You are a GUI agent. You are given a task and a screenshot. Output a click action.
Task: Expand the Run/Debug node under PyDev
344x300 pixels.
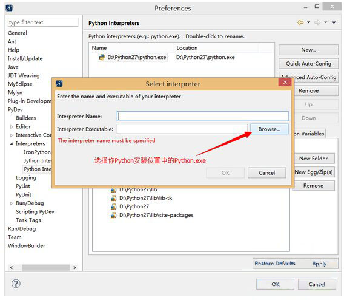(12, 203)
